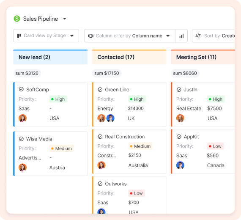Select the New lead (2) column header
The image size is (241, 220).
coord(50,57)
